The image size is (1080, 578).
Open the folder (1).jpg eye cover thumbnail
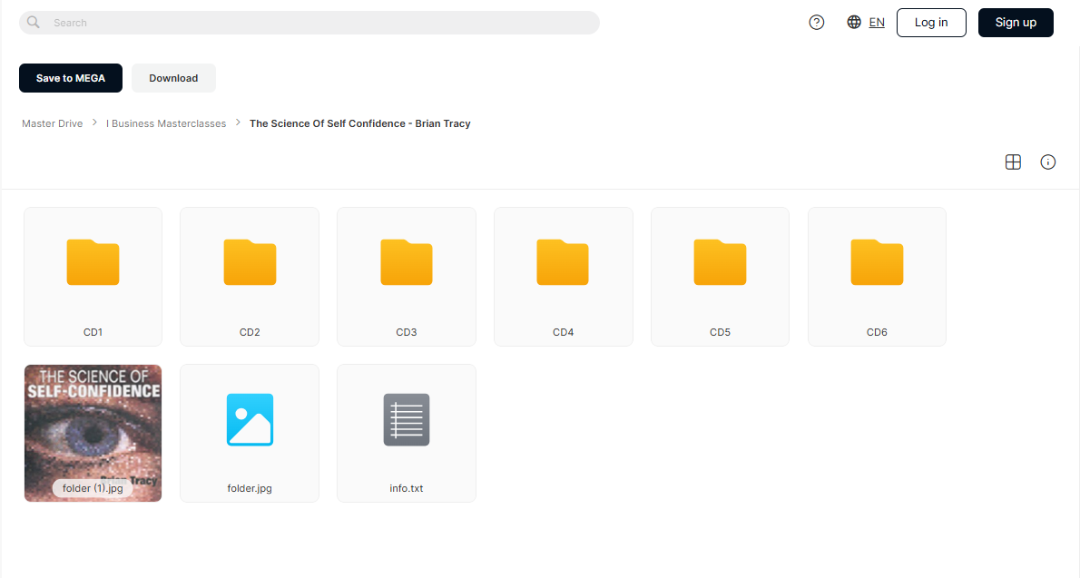pyautogui.click(x=93, y=434)
